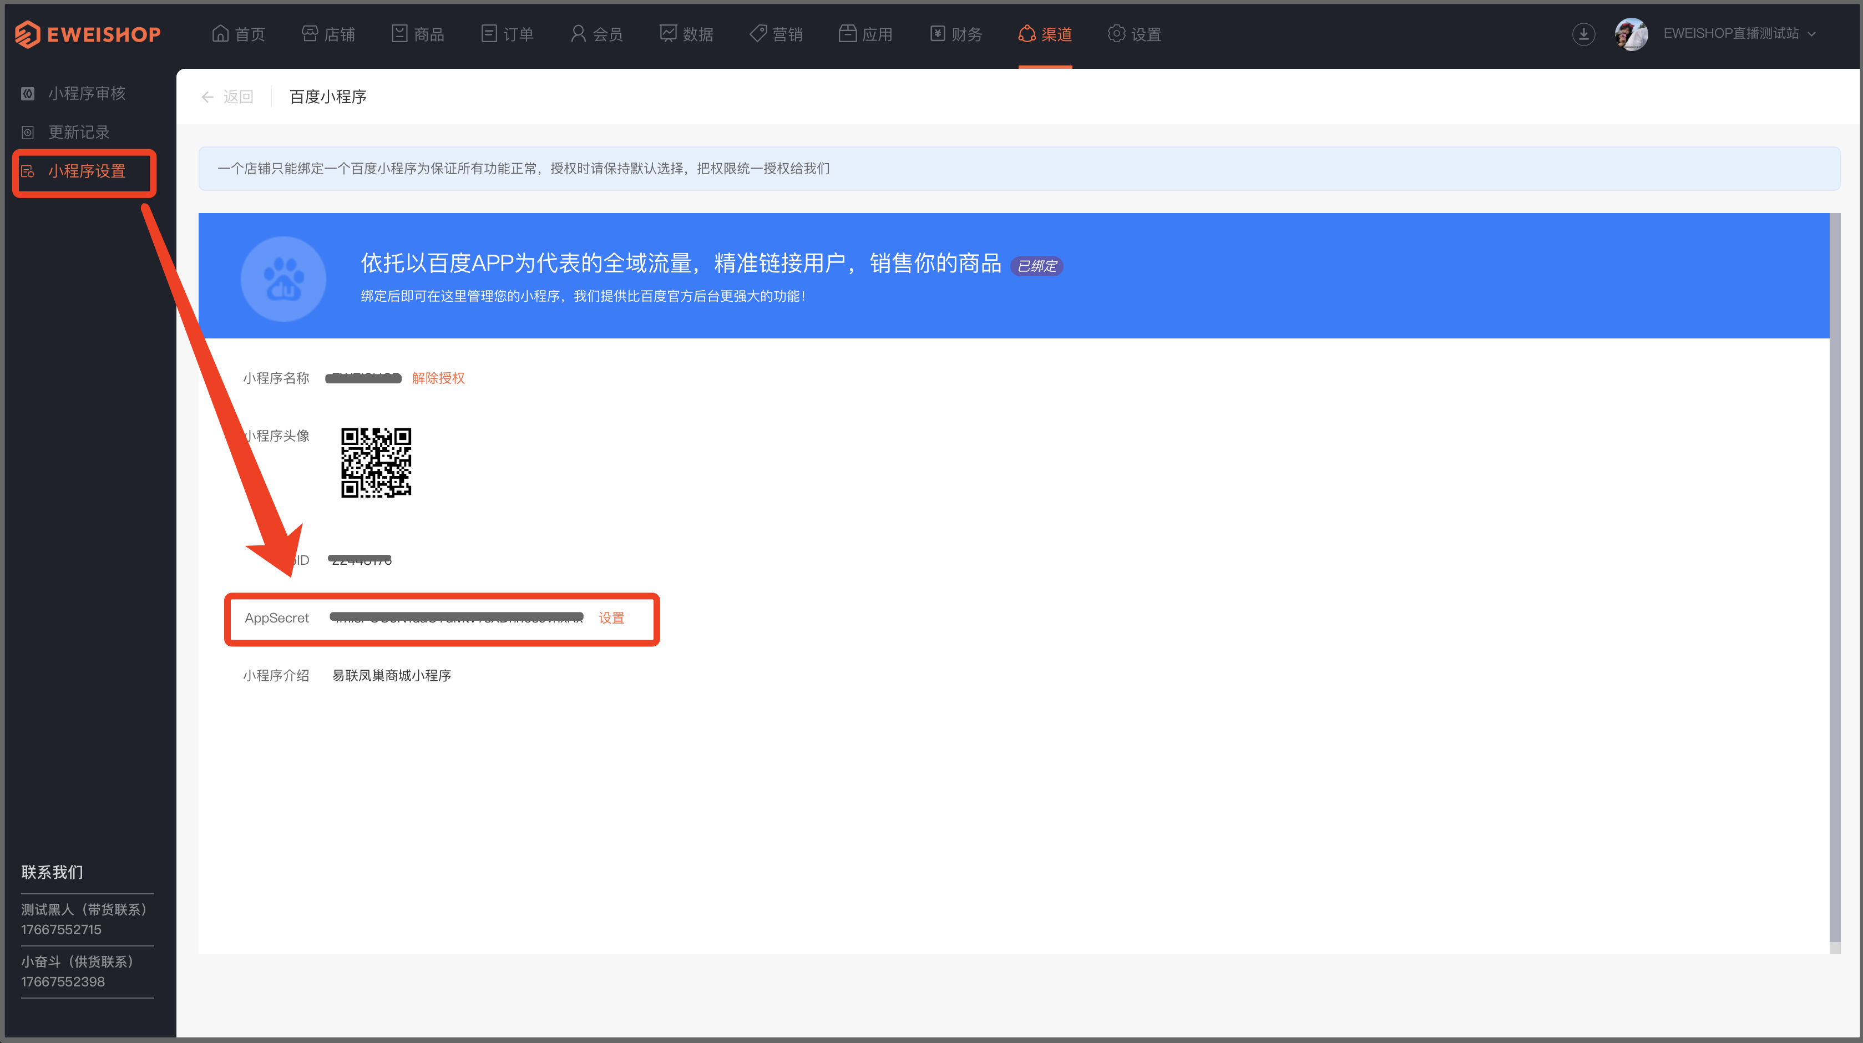Click the store icon beside 店铺
This screenshot has width=1863, height=1043.
tap(310, 33)
